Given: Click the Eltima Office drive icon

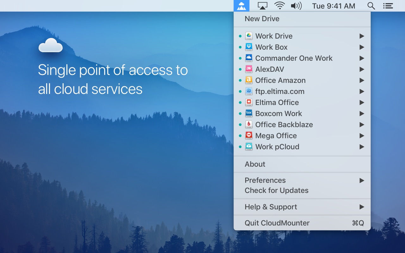Looking at the screenshot, I should coord(249,102).
